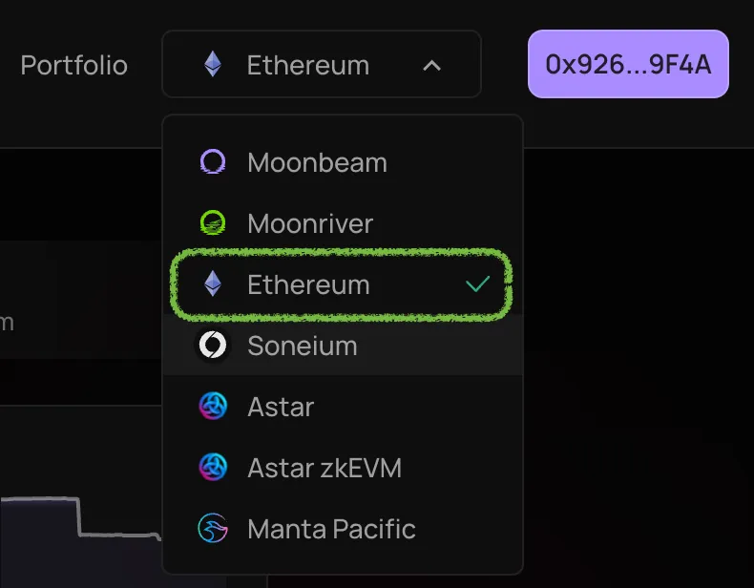Click the Ethereum diamond icon in list
The image size is (754, 588).
coord(213,283)
